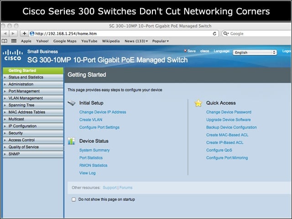Click the Quick Access star icon
This screenshot has height=219, width=292.
(x=198, y=103)
